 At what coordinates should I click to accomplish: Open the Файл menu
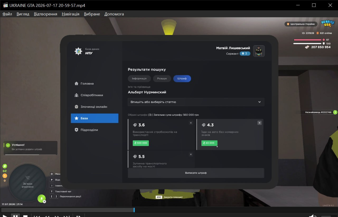click(x=7, y=14)
